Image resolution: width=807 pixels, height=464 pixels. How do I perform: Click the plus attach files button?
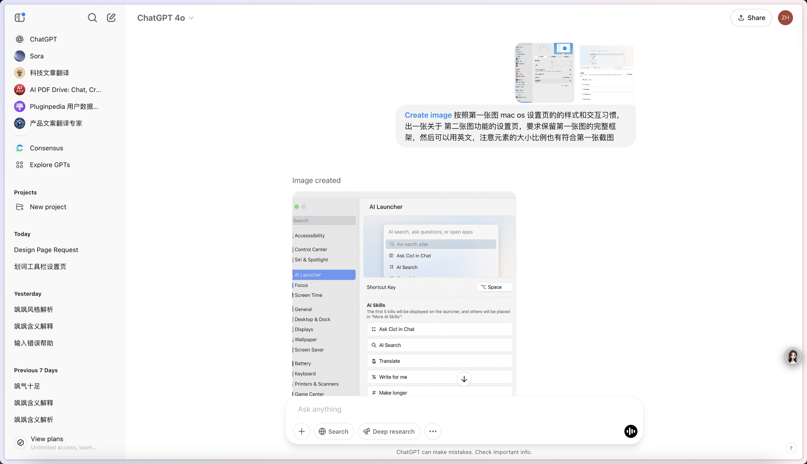pyautogui.click(x=302, y=431)
